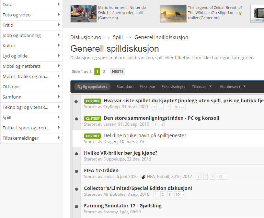Expand Jobb og utdanning submenu arrow
Image resolution: width=264 pixels, height=218 pixels.
[x=59, y=35]
